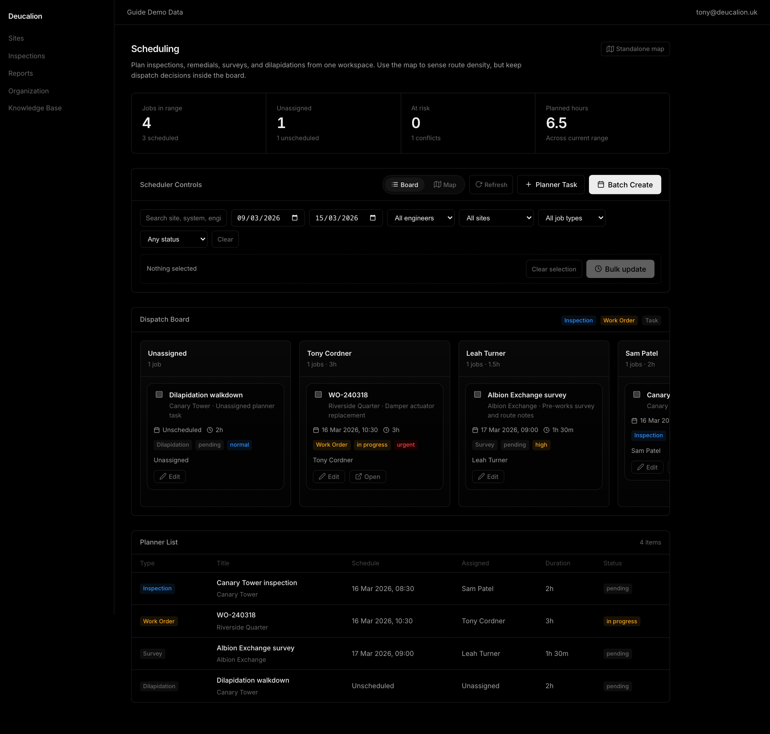Open the Standalone map view

pos(635,49)
